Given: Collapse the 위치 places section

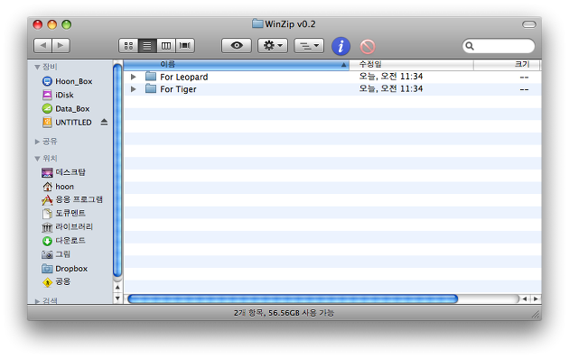Looking at the screenshot, I should pos(37,159).
